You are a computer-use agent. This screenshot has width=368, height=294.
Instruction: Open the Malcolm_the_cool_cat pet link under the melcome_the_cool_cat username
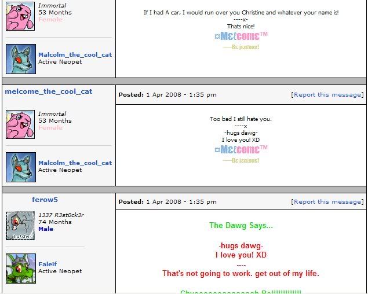click(75, 163)
